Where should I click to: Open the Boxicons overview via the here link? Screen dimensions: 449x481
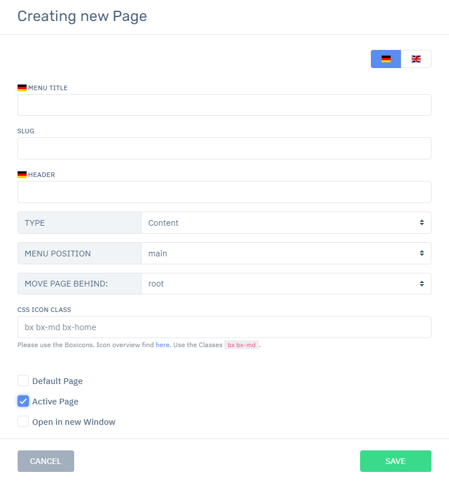click(162, 345)
